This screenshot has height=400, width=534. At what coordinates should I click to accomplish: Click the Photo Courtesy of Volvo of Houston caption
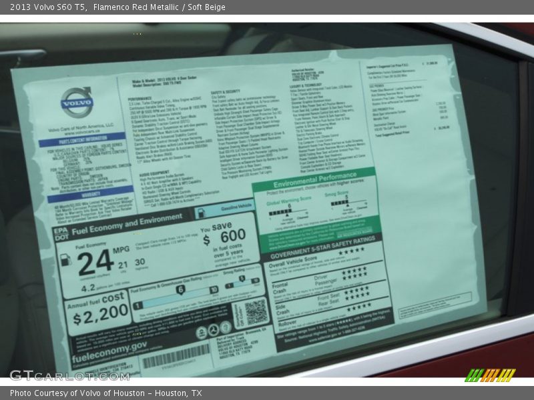pos(105,393)
